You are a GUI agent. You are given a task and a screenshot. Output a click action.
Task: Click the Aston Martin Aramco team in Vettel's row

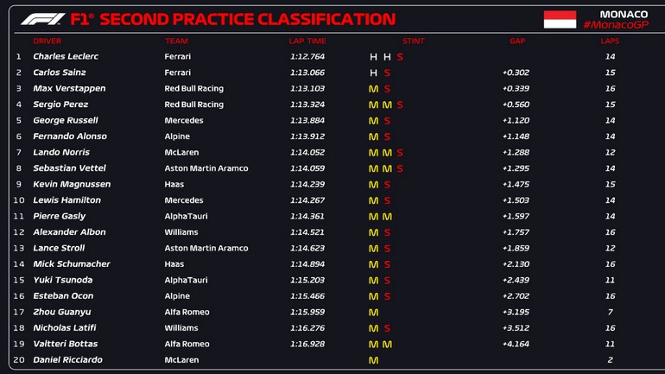point(206,168)
